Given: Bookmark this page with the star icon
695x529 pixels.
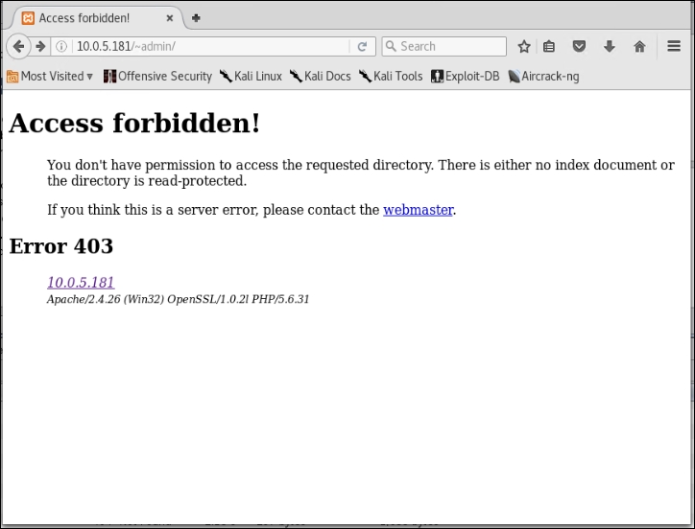Looking at the screenshot, I should point(524,46).
